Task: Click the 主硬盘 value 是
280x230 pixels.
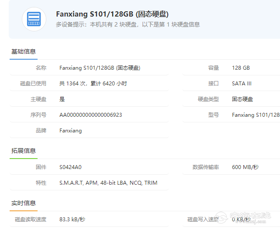Action: (62, 99)
